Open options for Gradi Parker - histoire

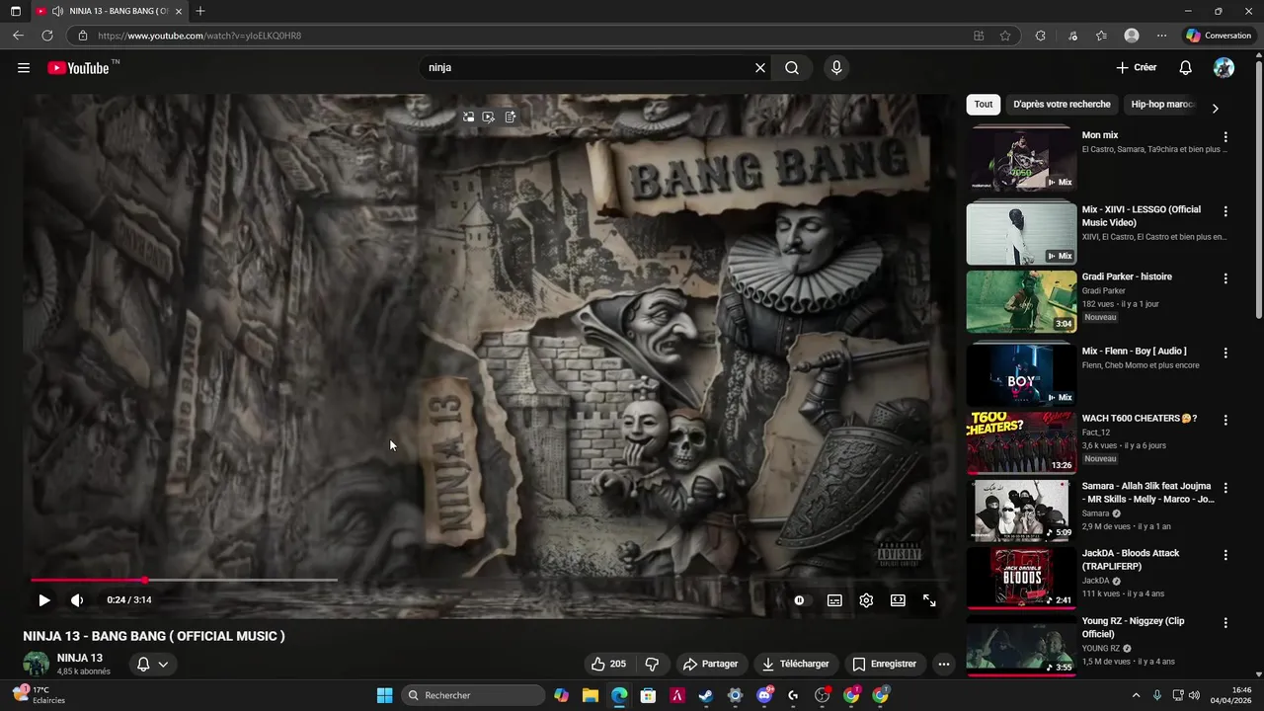pos(1225,278)
